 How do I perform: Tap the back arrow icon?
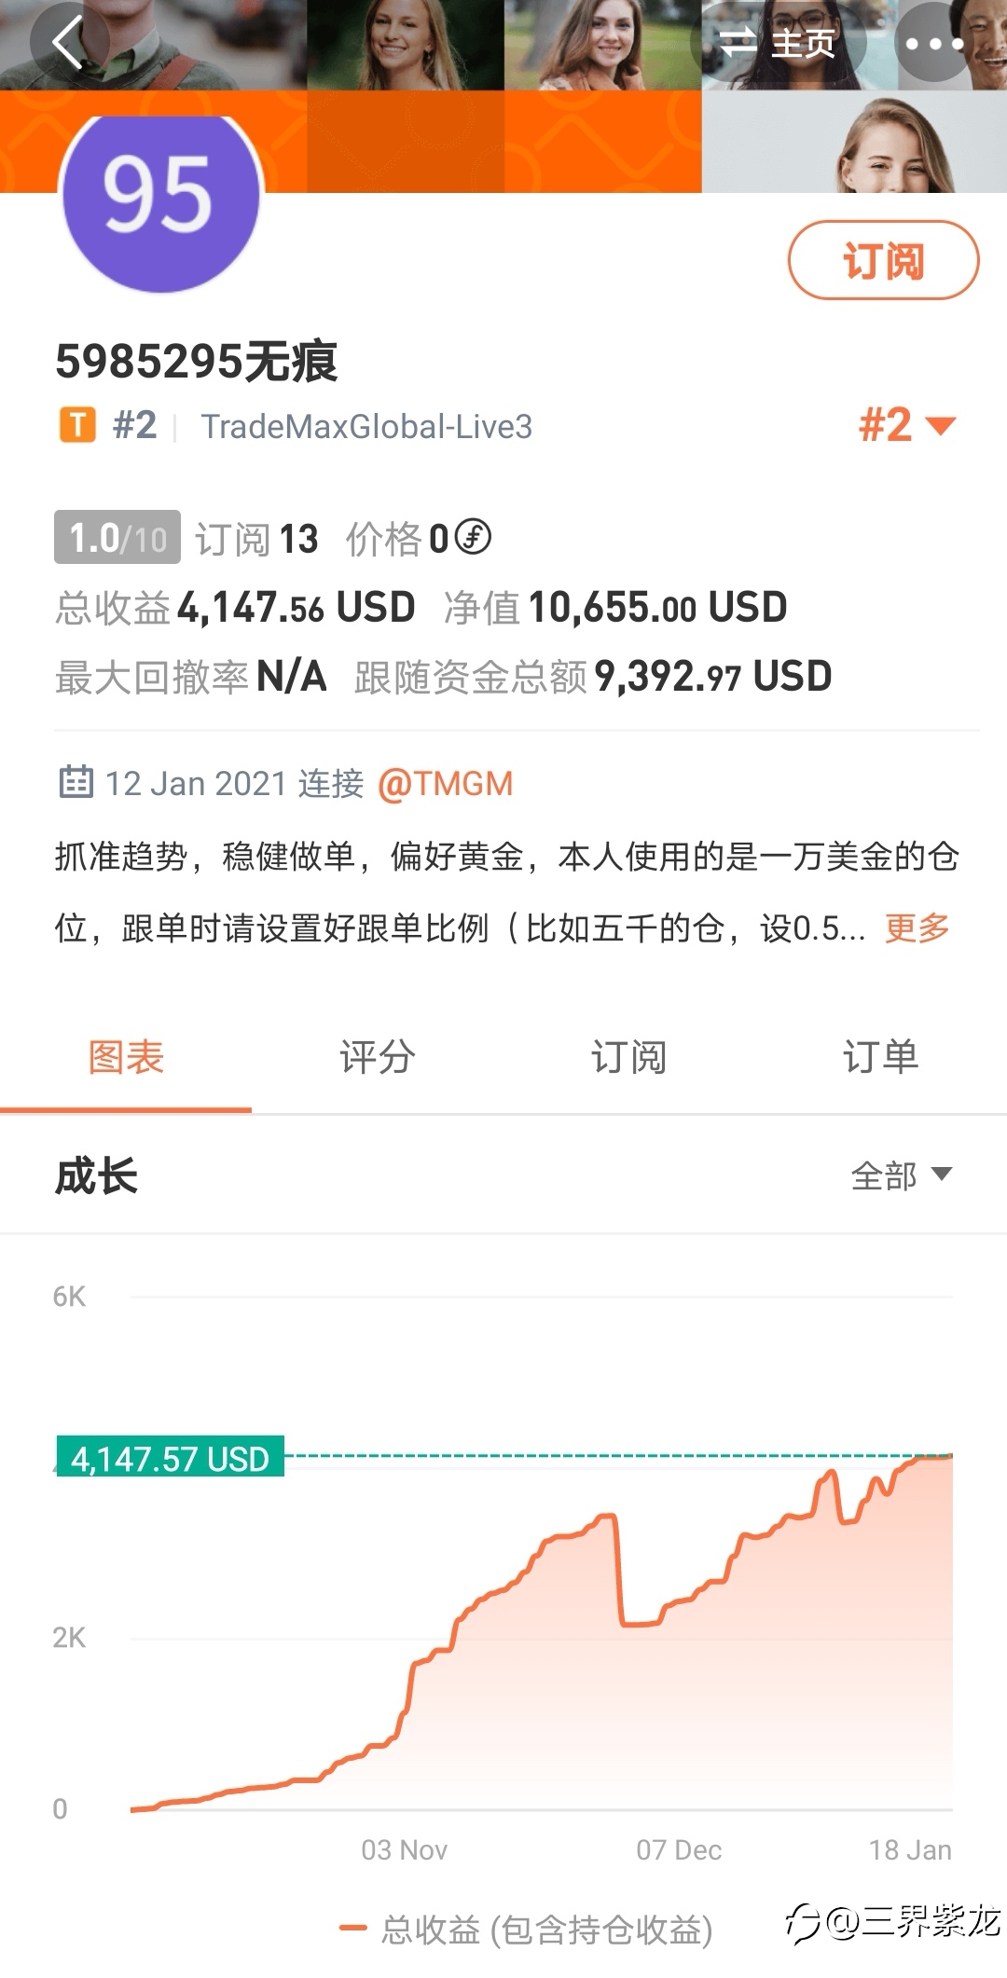69,42
